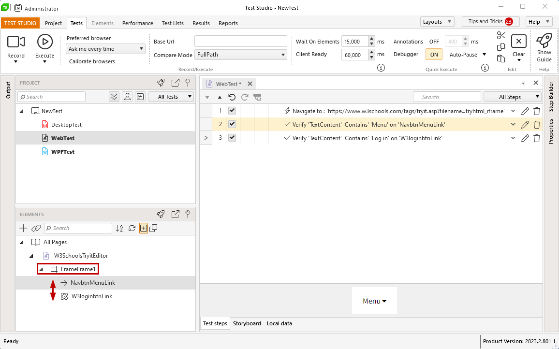
Task: Collapse the All Pages node
Action: pyautogui.click(x=22, y=242)
